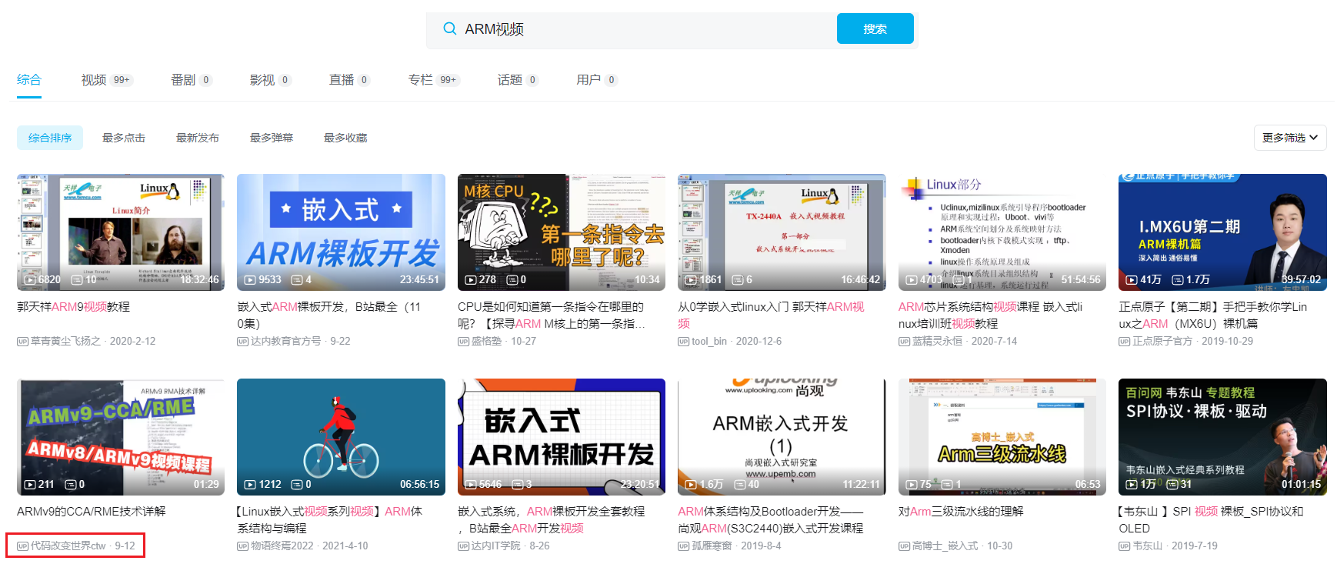Click danmaku icon showing 40
The image size is (1337, 564).
740,485
